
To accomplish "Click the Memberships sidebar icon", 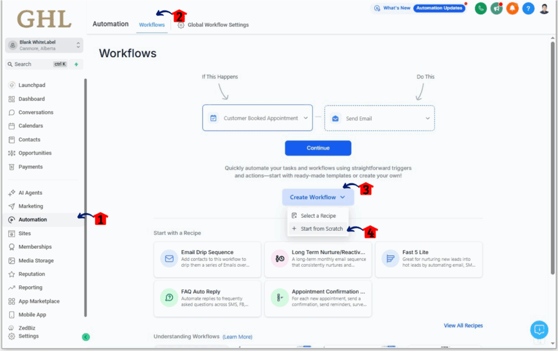I will tap(12, 247).
